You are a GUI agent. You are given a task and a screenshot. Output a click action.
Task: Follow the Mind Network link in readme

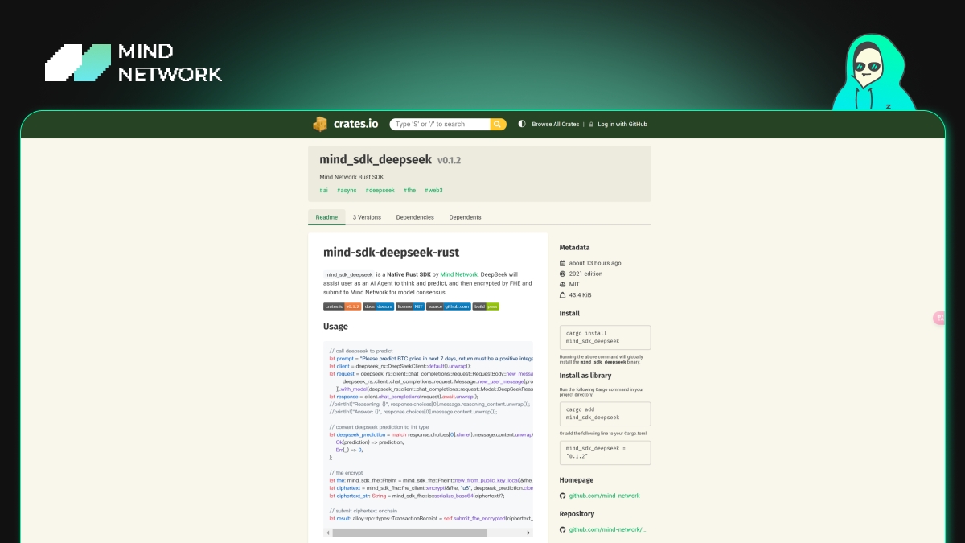click(x=458, y=274)
